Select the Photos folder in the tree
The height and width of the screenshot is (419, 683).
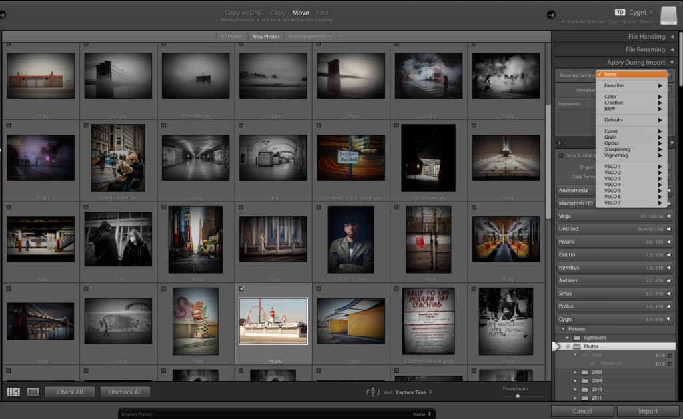(x=615, y=346)
